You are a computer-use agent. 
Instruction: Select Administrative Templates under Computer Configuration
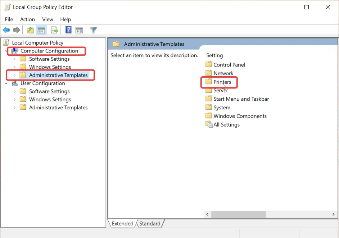pyautogui.click(x=58, y=75)
